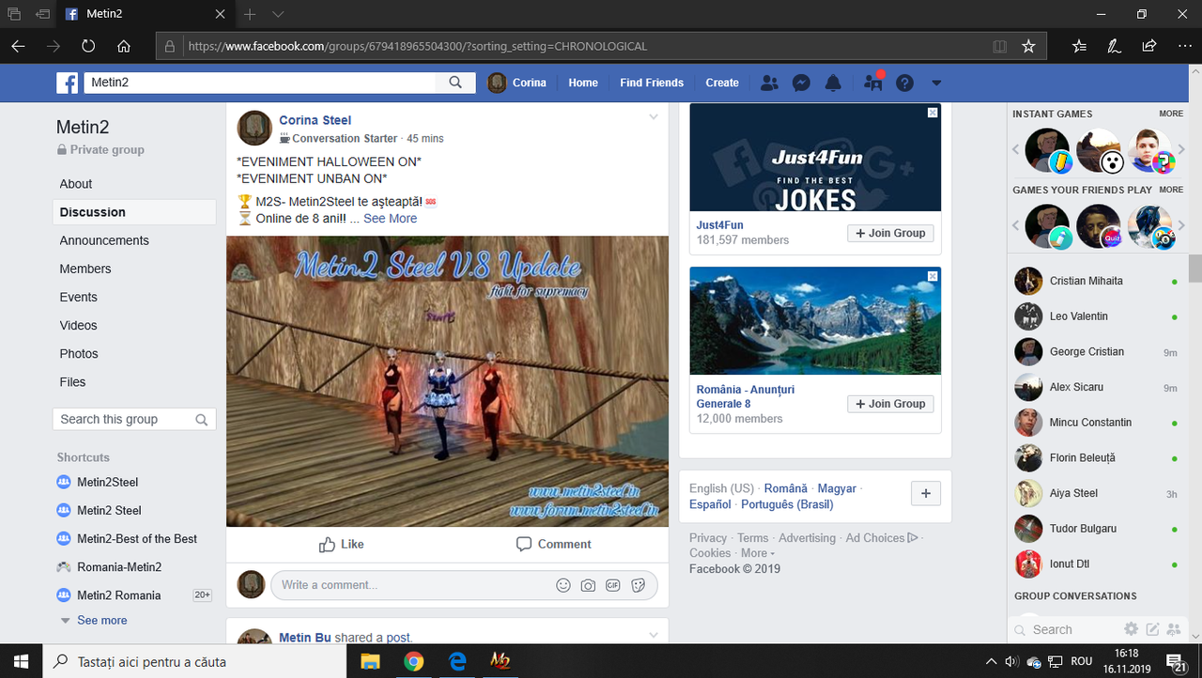
Task: Join the România - Anunțuri Generale 8 group
Action: coord(890,404)
